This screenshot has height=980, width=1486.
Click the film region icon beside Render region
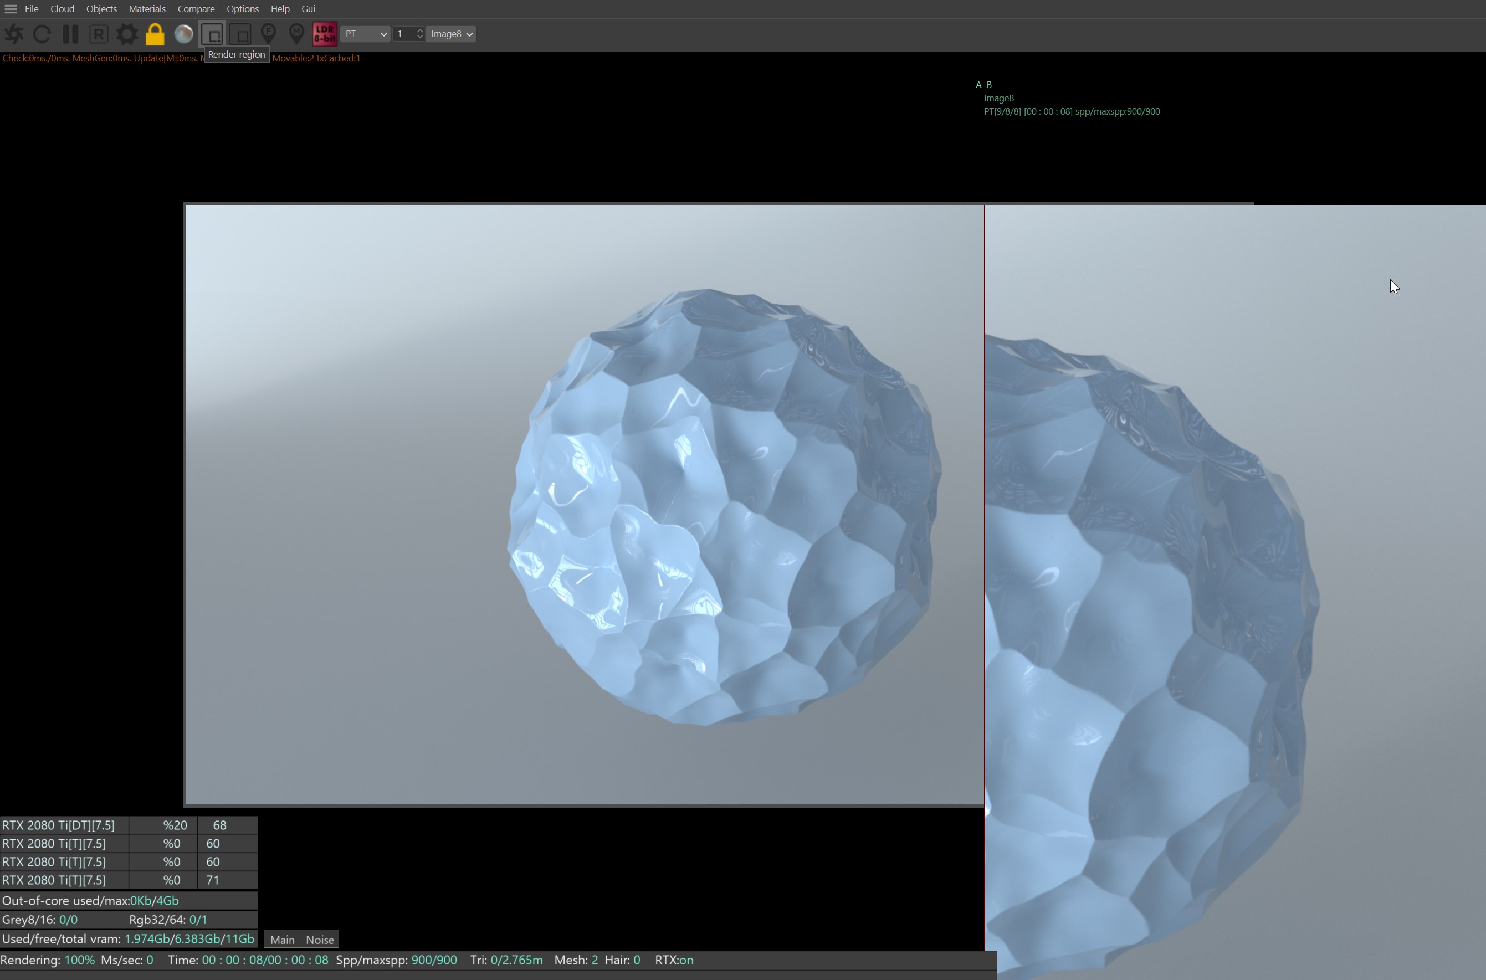click(x=240, y=34)
